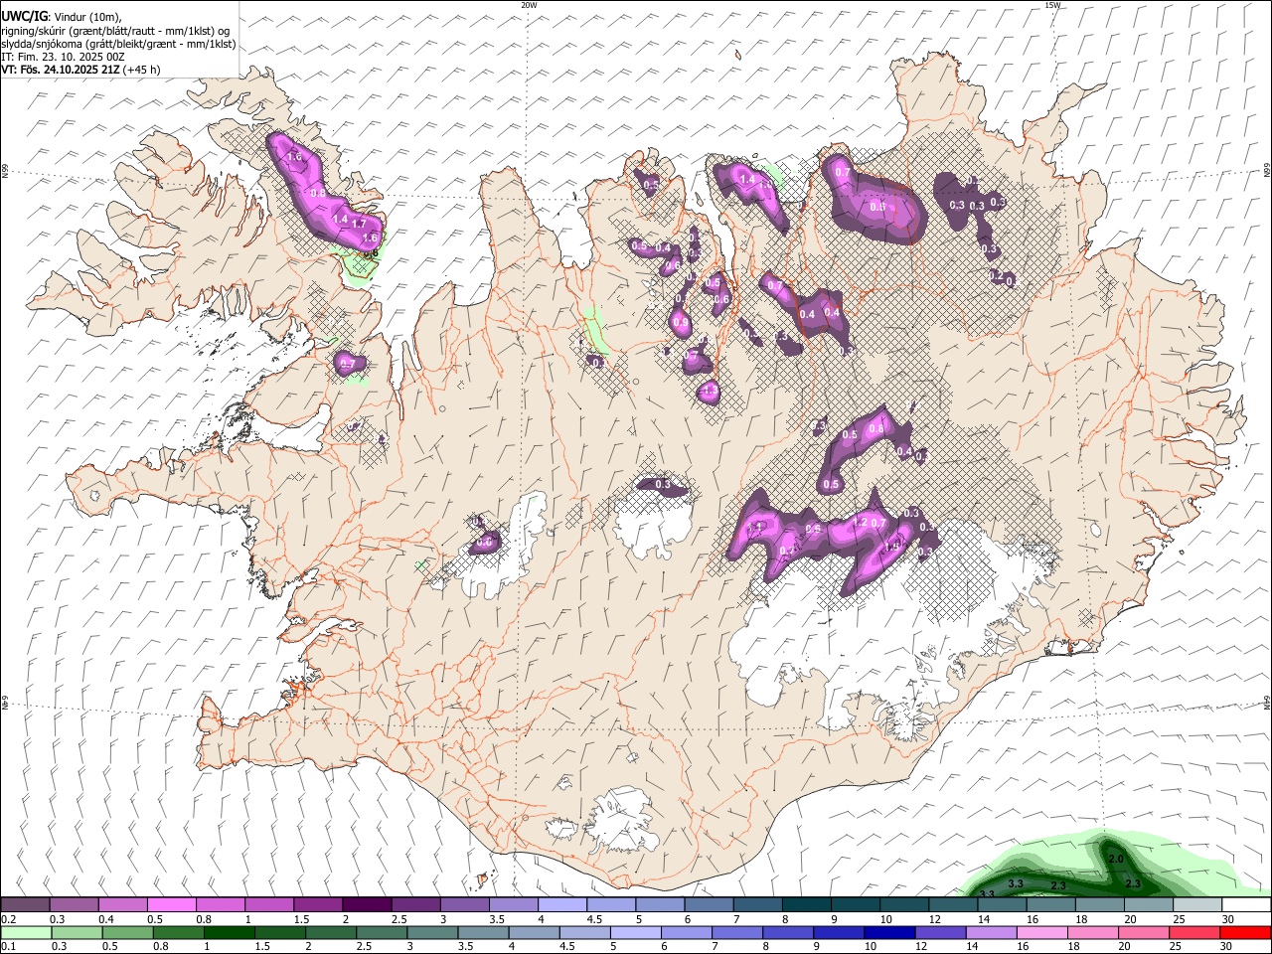The image size is (1272, 954).
Task: Click the bright red swatch labeled 30 in lower row
Action: tap(1244, 933)
